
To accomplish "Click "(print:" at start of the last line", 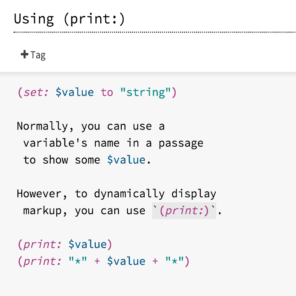I will coord(39,261).
